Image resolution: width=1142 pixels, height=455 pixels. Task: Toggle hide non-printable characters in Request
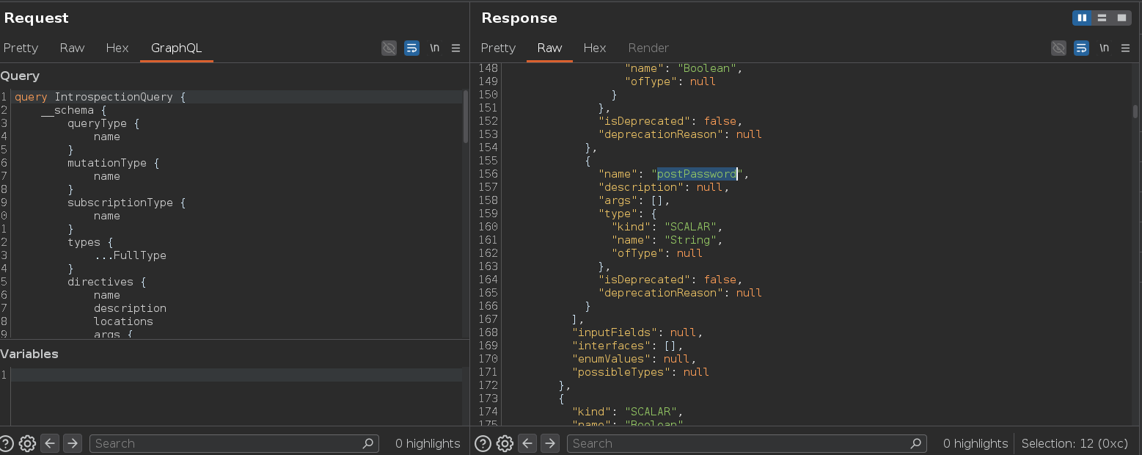coord(389,48)
